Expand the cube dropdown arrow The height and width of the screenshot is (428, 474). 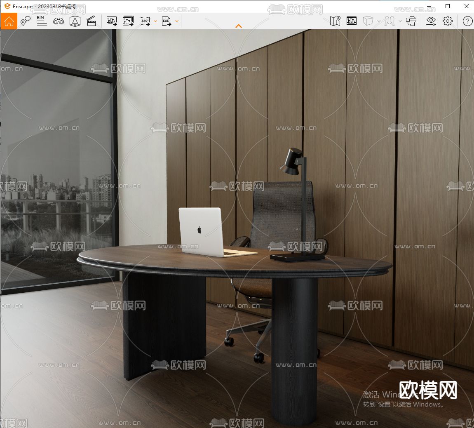pos(378,21)
